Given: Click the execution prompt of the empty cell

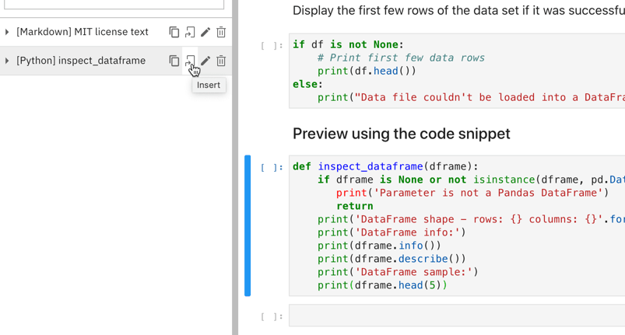Looking at the screenshot, I should click(x=272, y=316).
